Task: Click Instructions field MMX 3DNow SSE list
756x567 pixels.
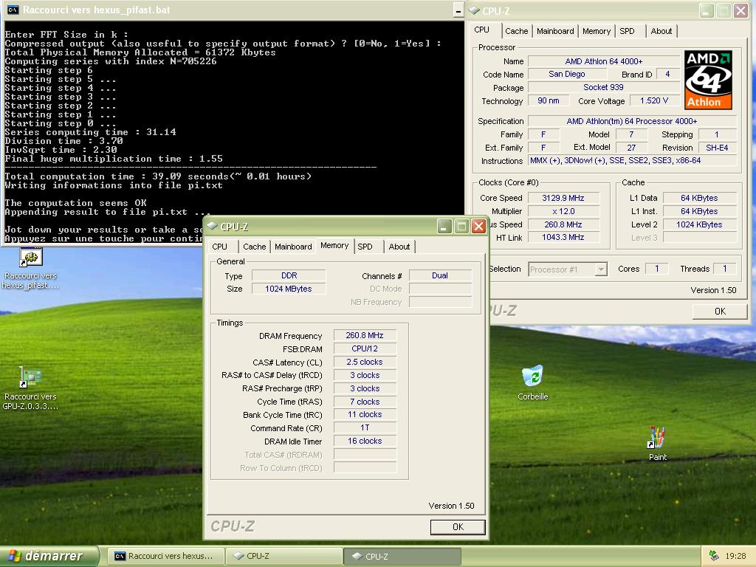Action: 633,160
